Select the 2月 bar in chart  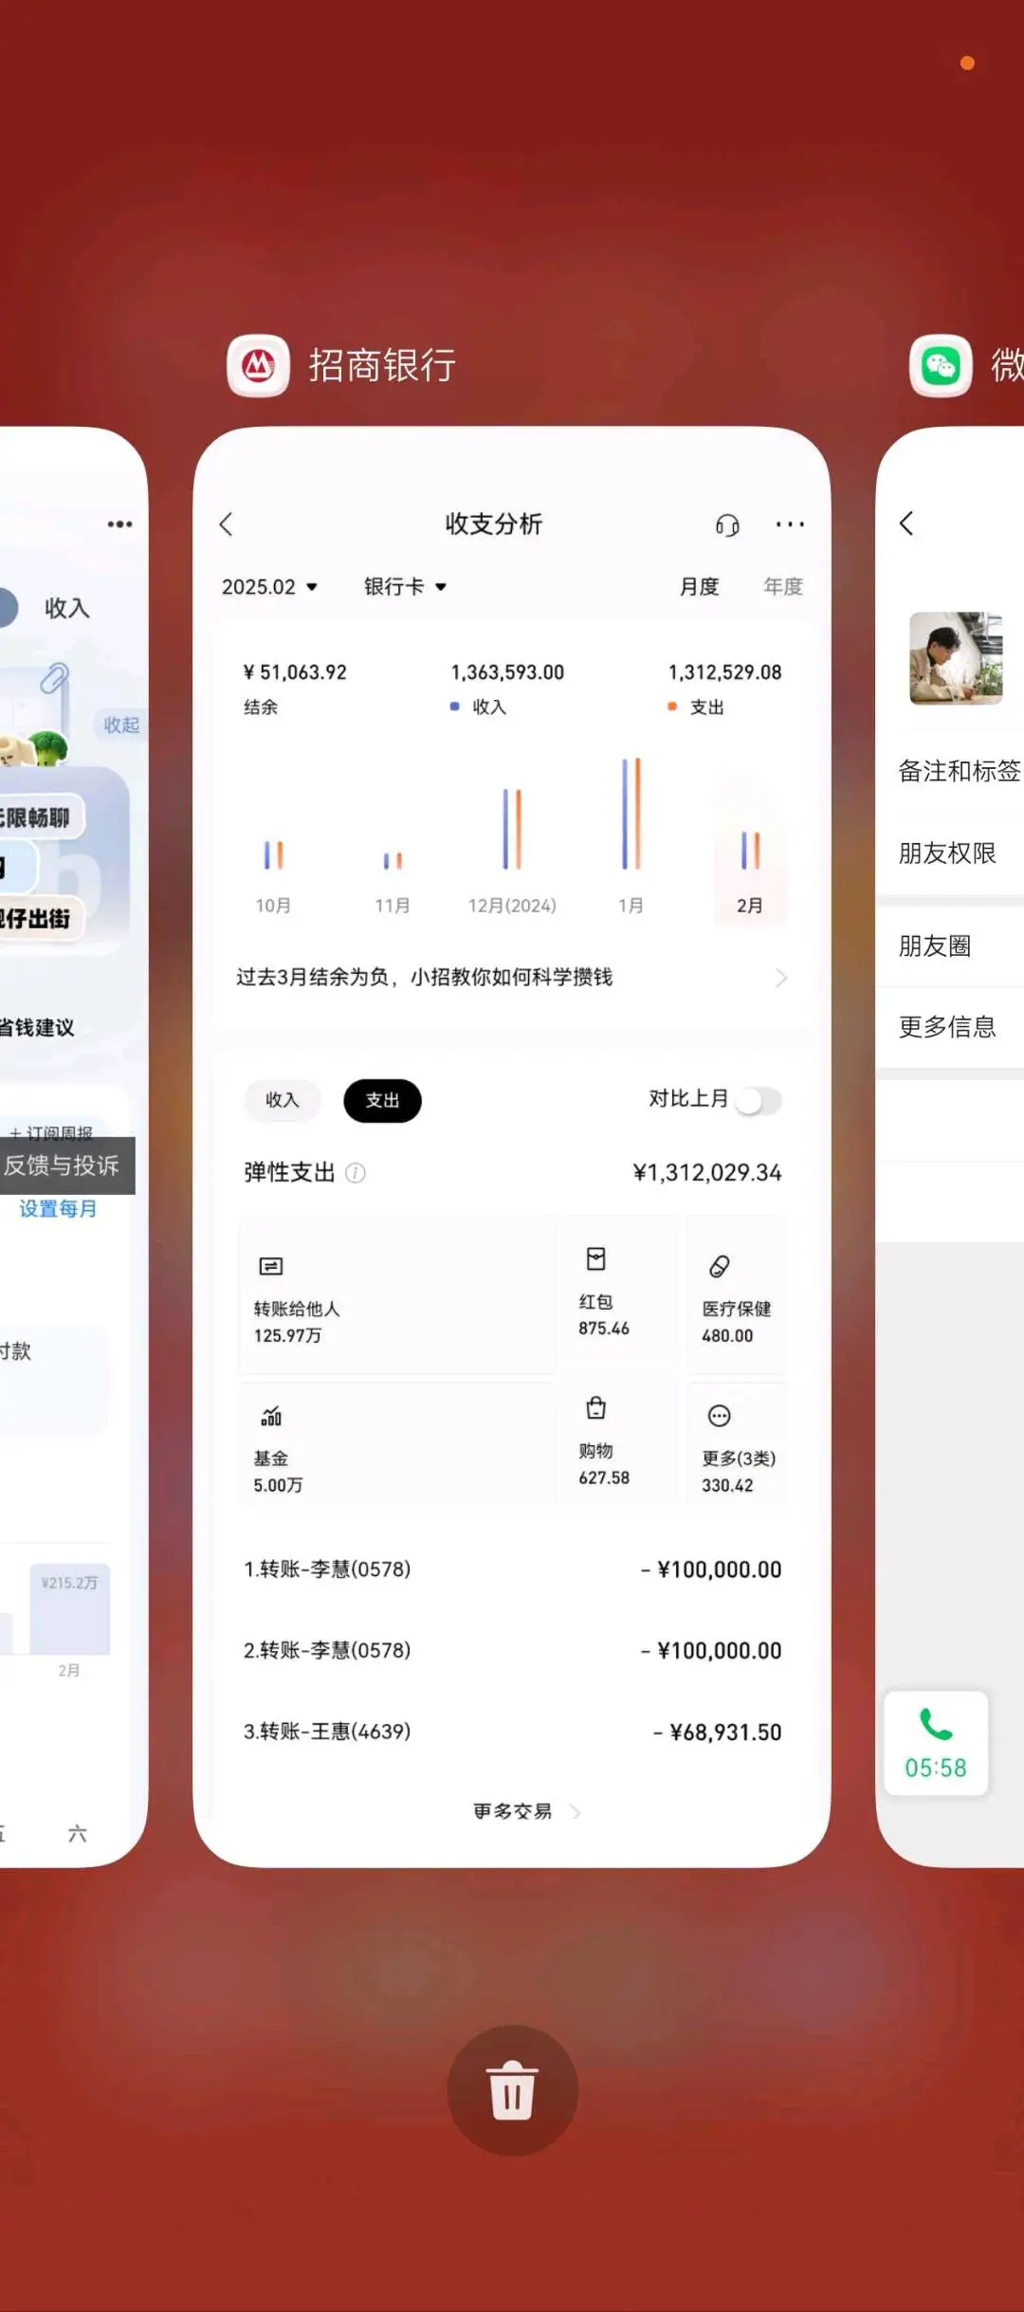(750, 851)
